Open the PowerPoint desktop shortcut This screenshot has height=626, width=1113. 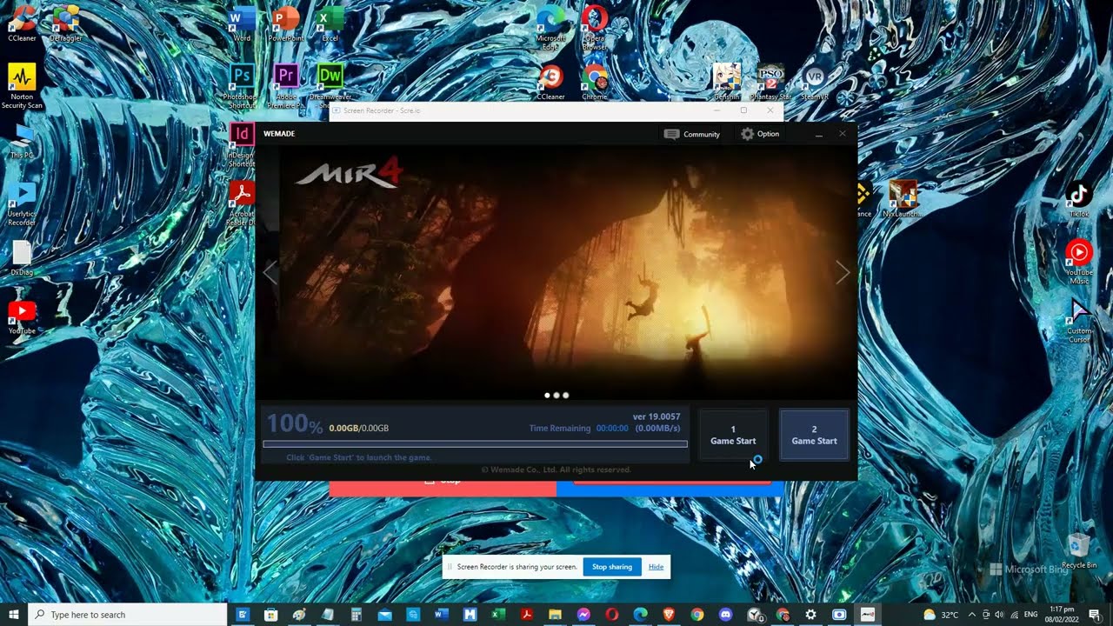pos(285,23)
